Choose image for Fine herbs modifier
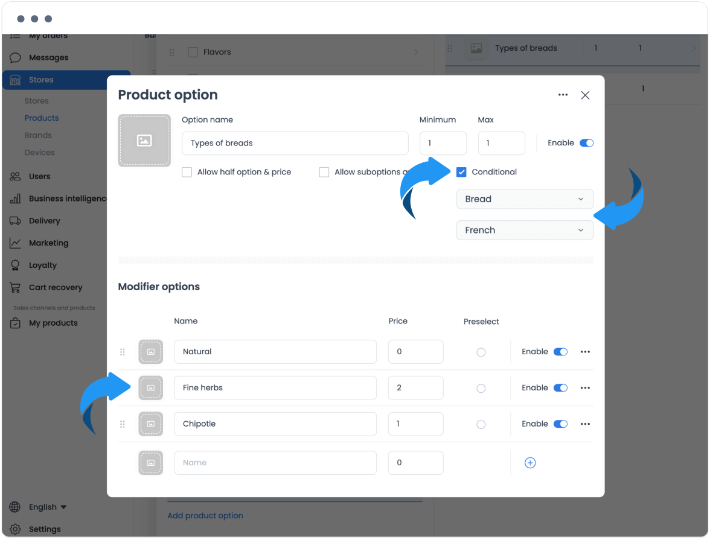 point(151,388)
